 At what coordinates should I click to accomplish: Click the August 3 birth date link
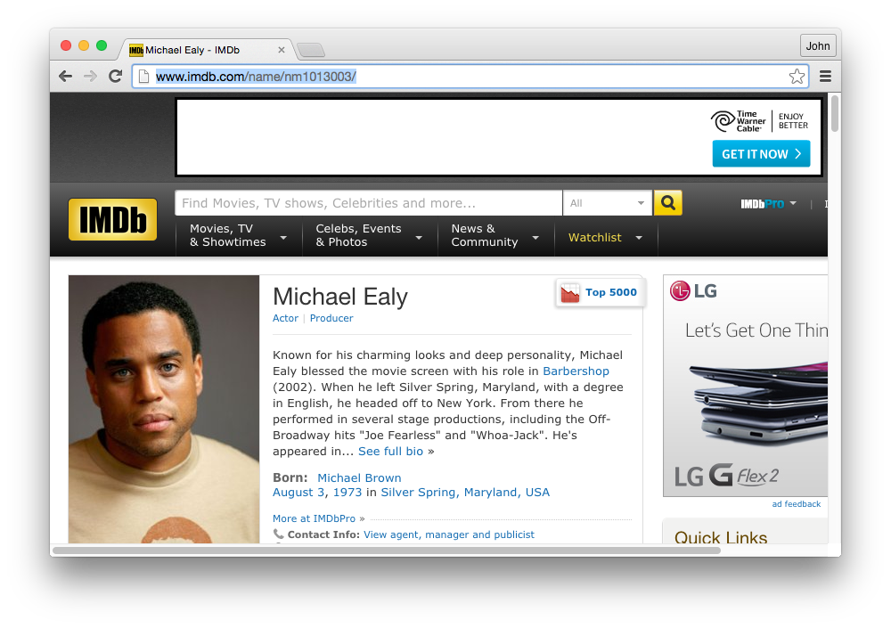coord(298,493)
